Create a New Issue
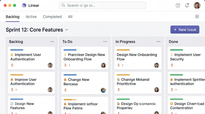This screenshot has height=114, width=205. click(x=185, y=30)
